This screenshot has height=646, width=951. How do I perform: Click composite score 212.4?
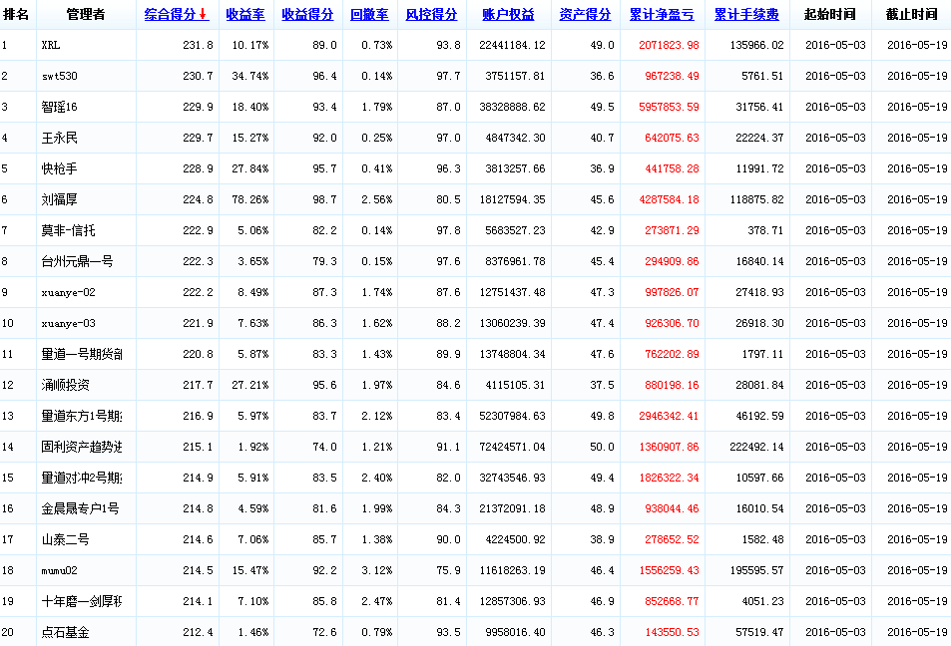198,633
